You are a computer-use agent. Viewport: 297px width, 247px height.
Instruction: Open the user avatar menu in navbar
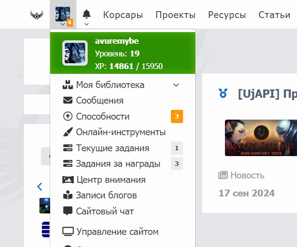pos(63,14)
